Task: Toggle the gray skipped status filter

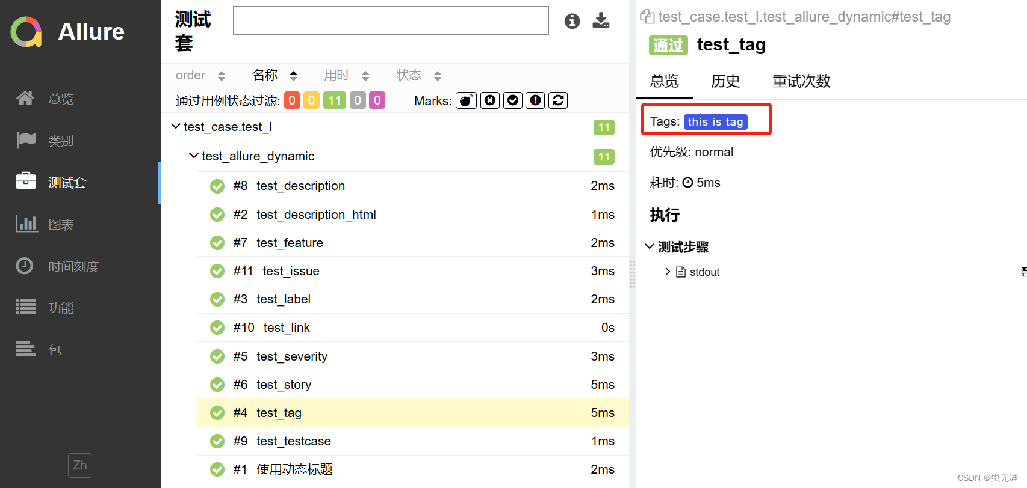Action: click(x=358, y=100)
